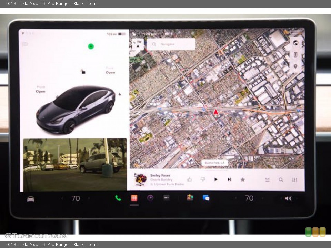Open the frunk via Frunk Open
Image resolution: width=331 pixels, height=248 pixels.
click(41, 90)
